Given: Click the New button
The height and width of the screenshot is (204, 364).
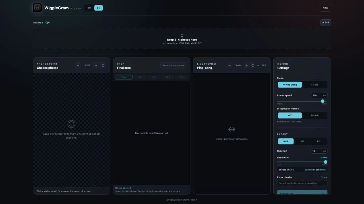Looking at the screenshot, I should 325,8.
